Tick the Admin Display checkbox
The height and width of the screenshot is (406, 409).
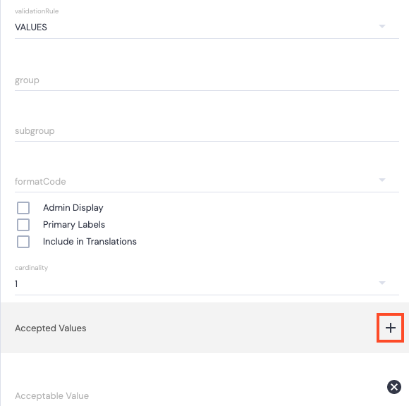point(23,208)
